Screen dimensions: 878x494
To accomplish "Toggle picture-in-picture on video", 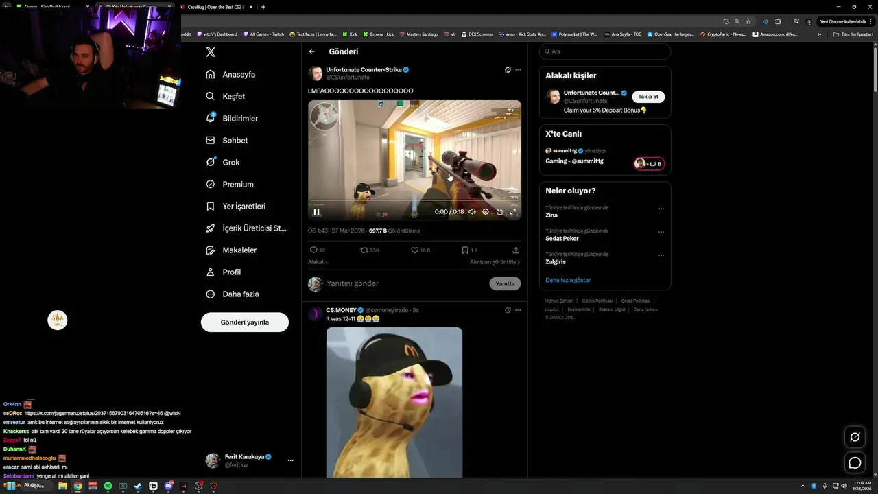I will [x=499, y=212].
